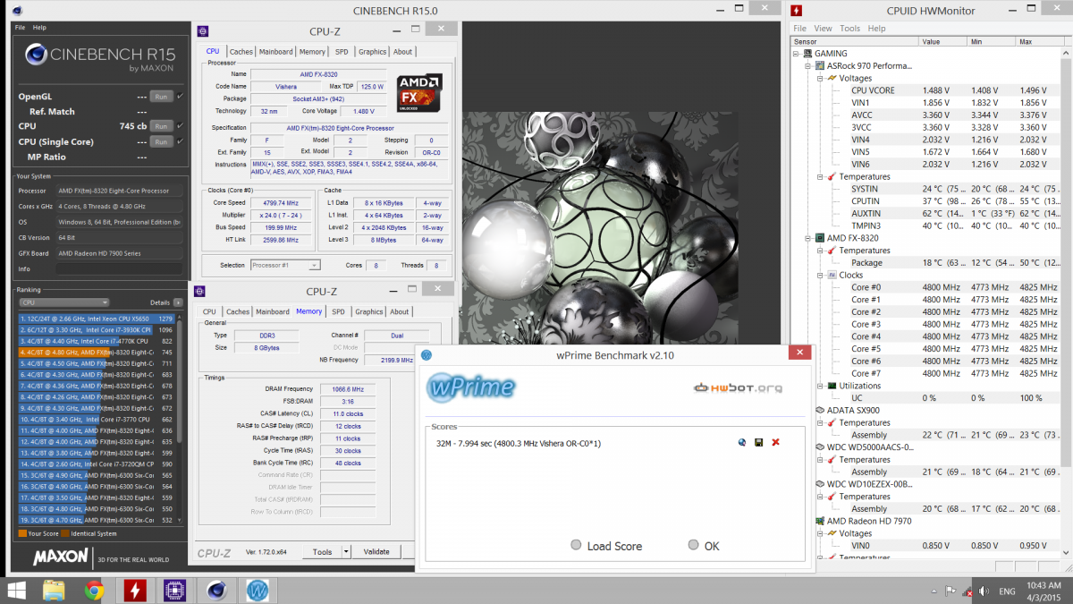The width and height of the screenshot is (1073, 604).
Task: Open Cinebench Help menu
Action: pyautogui.click(x=39, y=28)
